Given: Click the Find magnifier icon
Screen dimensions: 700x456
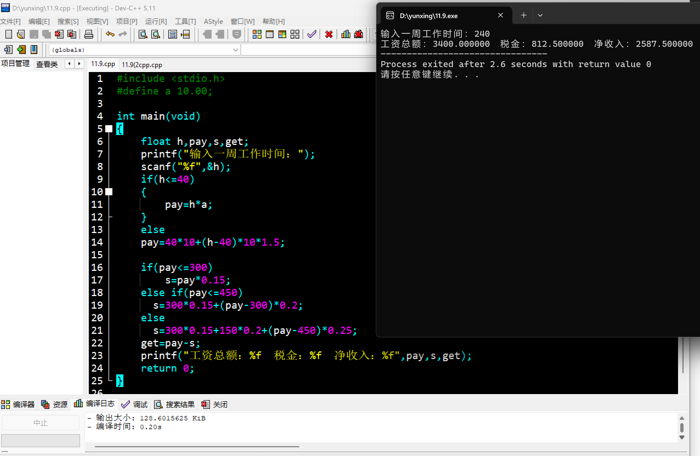Looking at the screenshot, I should [143, 35].
